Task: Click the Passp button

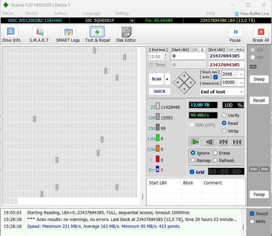Action: (259, 194)
